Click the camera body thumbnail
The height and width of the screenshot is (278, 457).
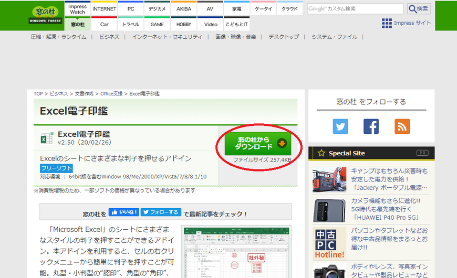click(329, 271)
